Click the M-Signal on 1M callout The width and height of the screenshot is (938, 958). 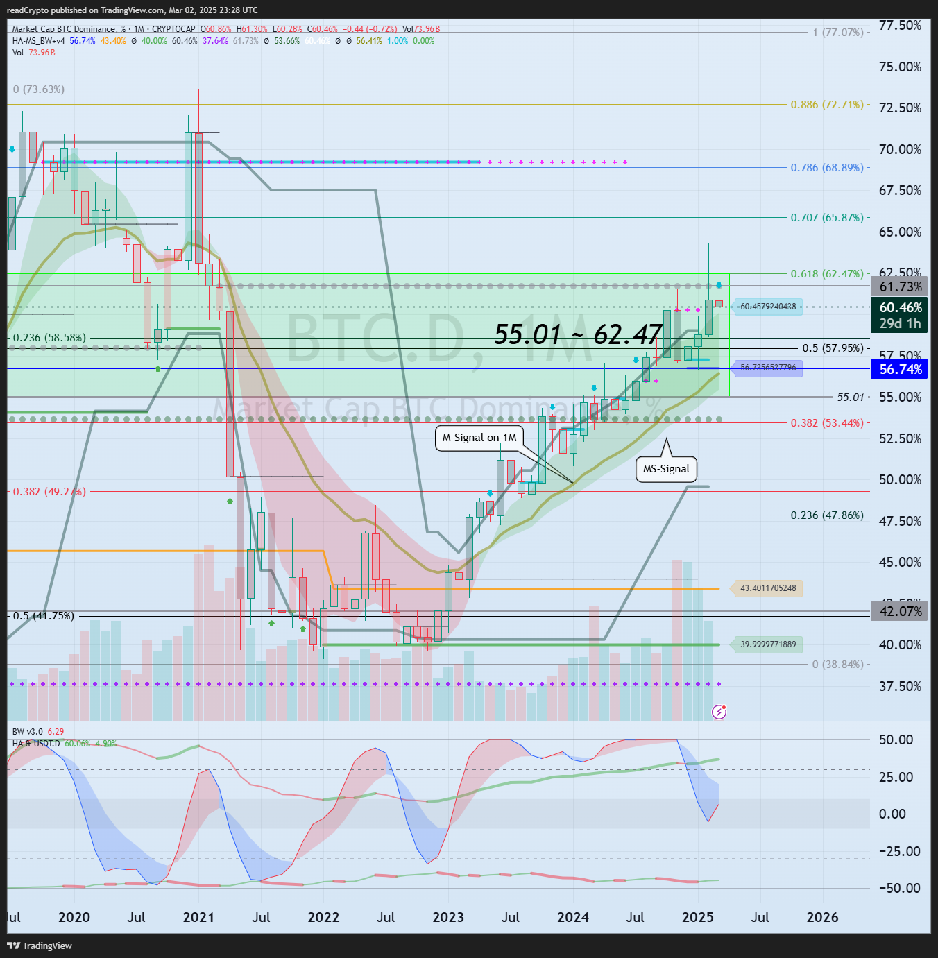(x=479, y=438)
